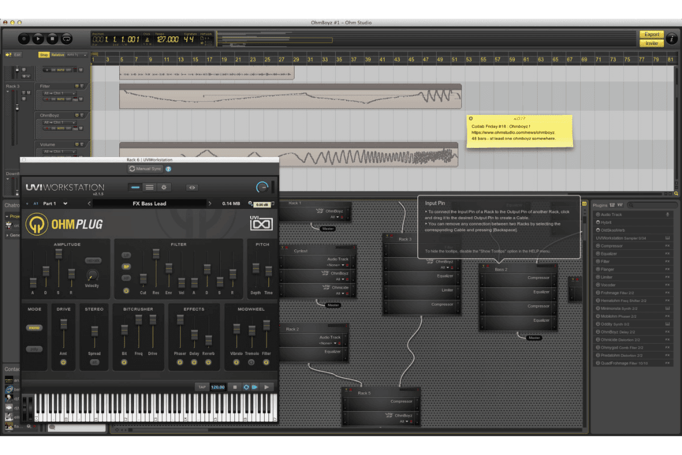
Task: Select Audio Track in the Plugins list
Action: (x=633, y=214)
